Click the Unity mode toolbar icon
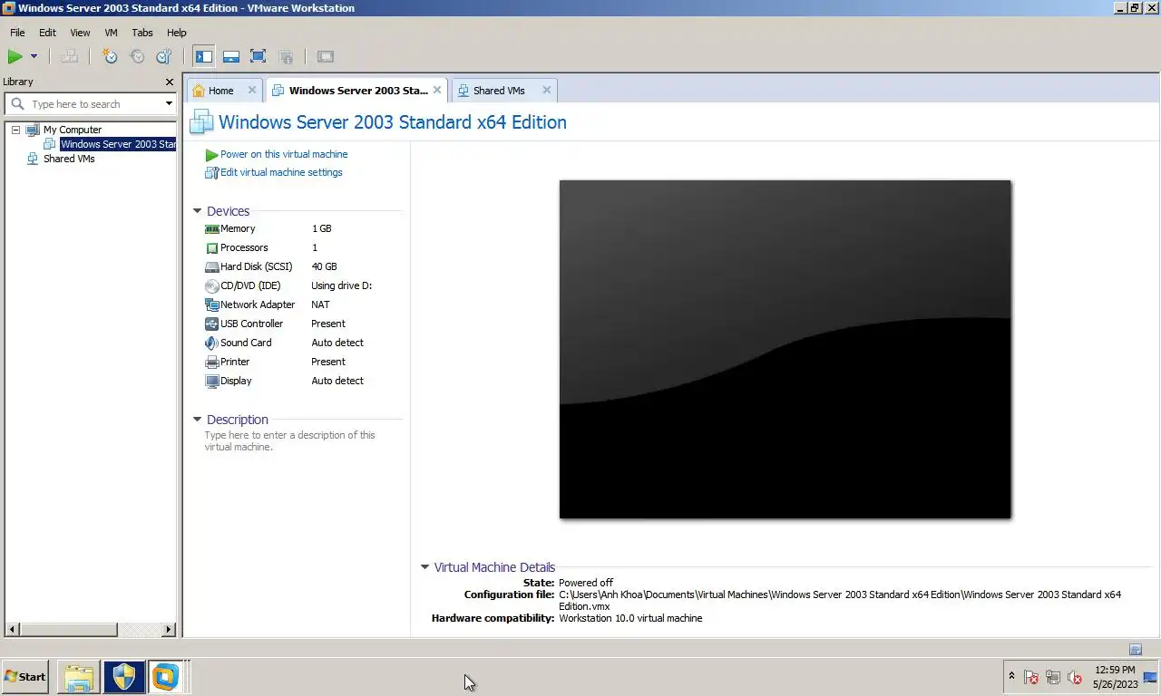Image resolution: width=1161 pixels, height=696 pixels. coord(286,56)
